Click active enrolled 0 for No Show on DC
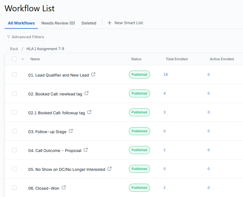 click(x=209, y=169)
